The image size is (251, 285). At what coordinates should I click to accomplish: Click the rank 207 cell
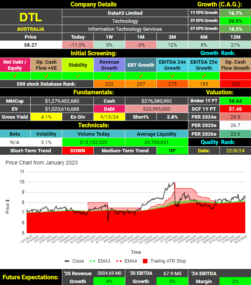pos(141,84)
